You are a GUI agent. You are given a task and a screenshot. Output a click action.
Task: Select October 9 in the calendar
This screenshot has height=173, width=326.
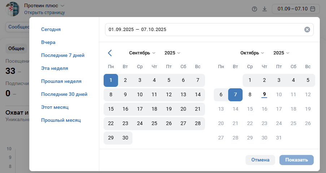click(264, 94)
